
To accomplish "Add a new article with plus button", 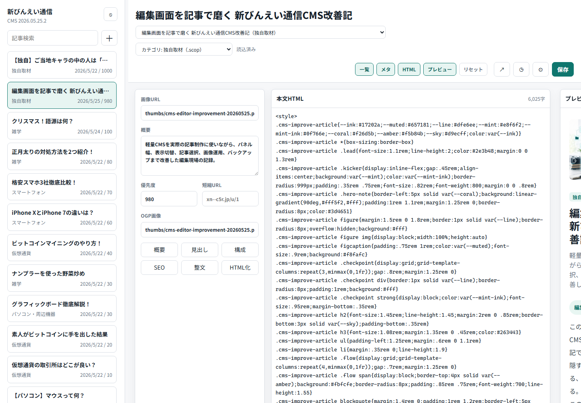I will [x=109, y=38].
